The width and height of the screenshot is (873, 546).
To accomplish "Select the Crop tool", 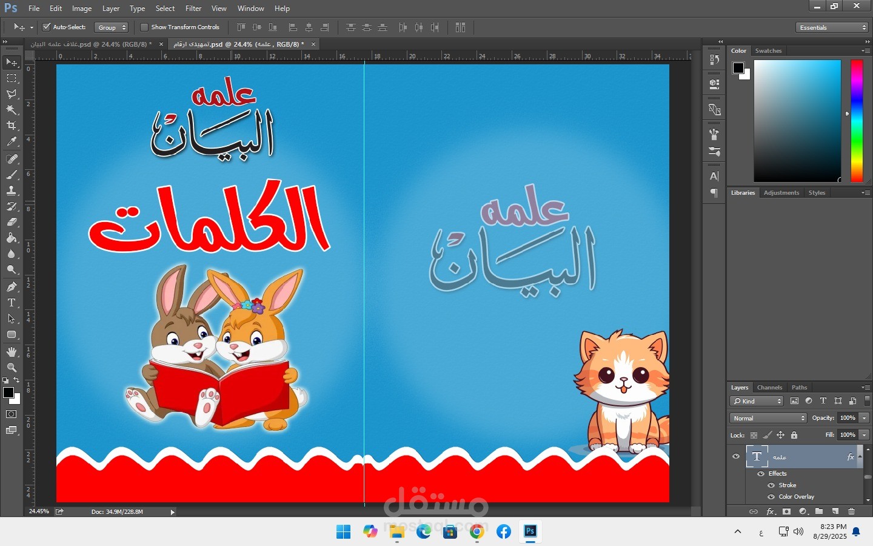I will pos(12,126).
